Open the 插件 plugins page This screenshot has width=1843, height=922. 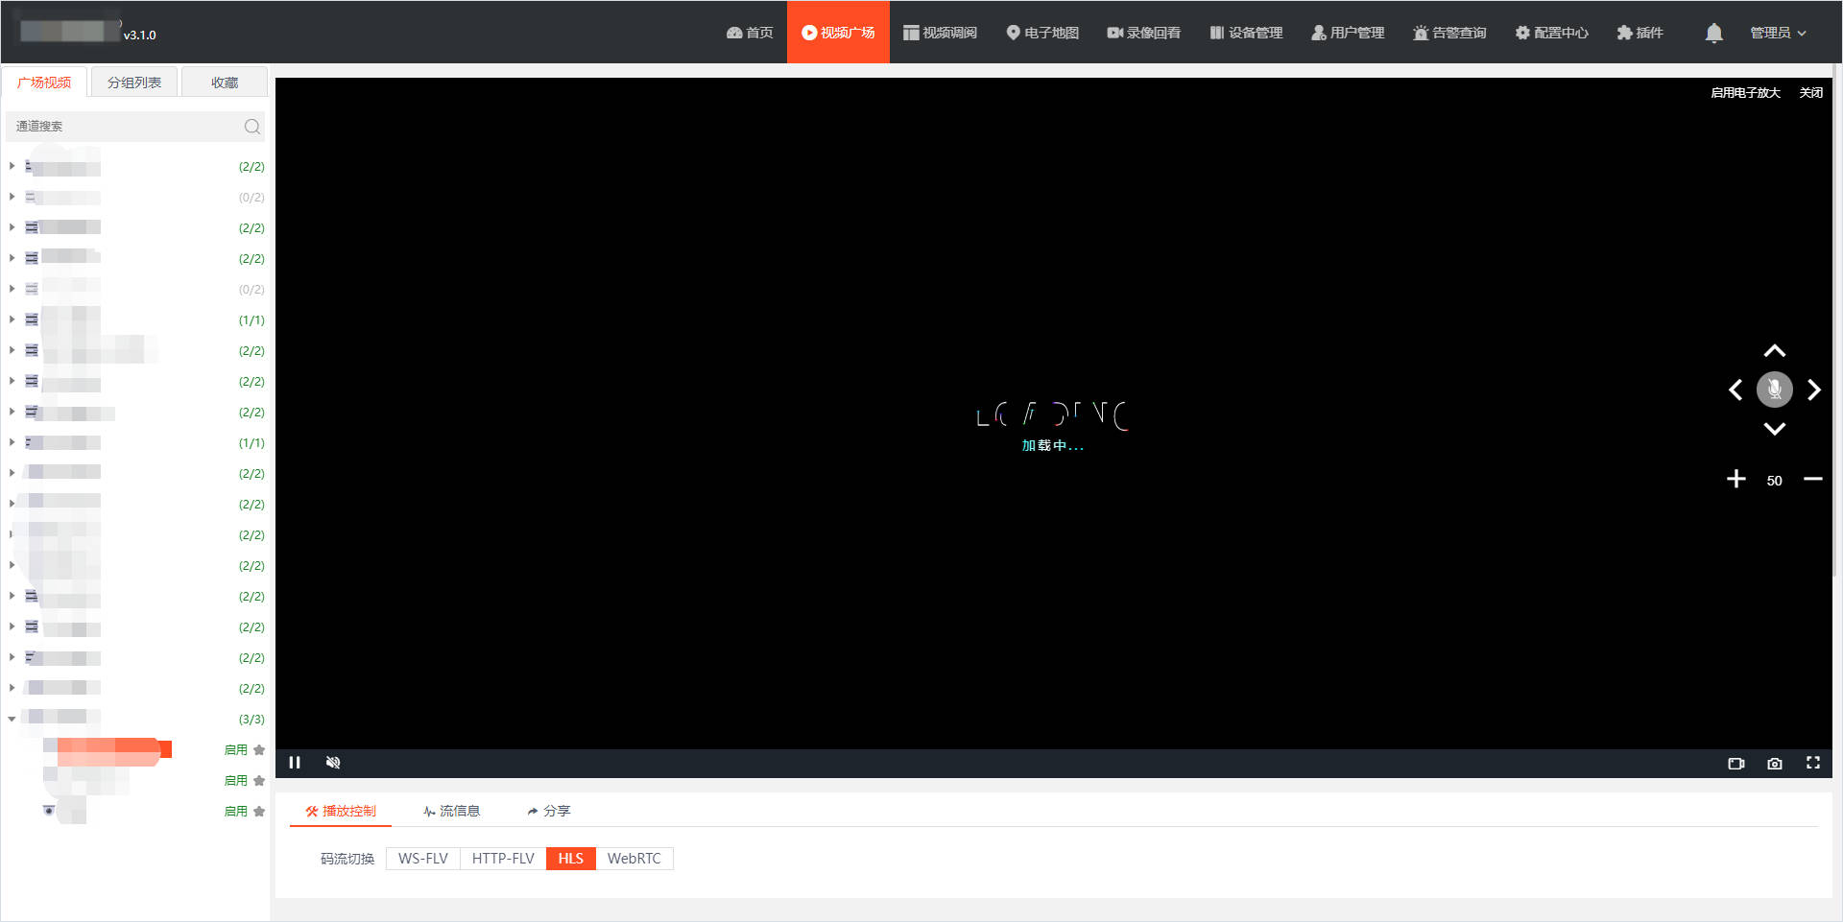click(1640, 33)
